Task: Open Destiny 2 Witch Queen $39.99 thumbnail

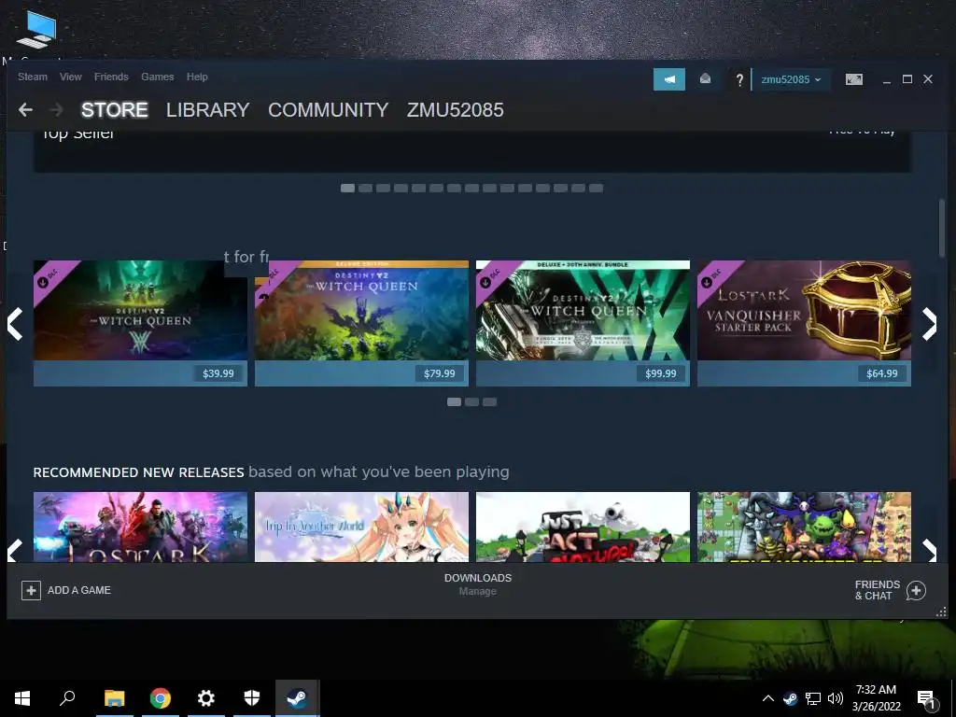Action: (140, 310)
